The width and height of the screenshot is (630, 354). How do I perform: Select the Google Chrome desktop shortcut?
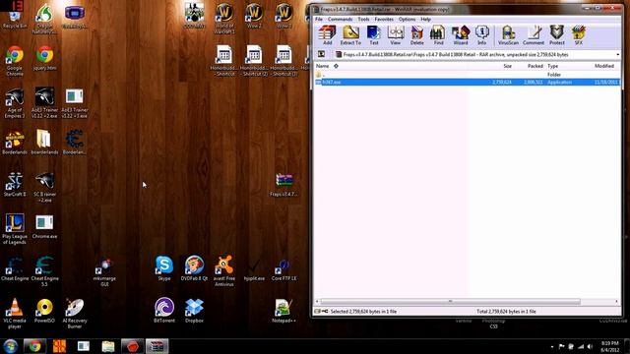(x=15, y=60)
